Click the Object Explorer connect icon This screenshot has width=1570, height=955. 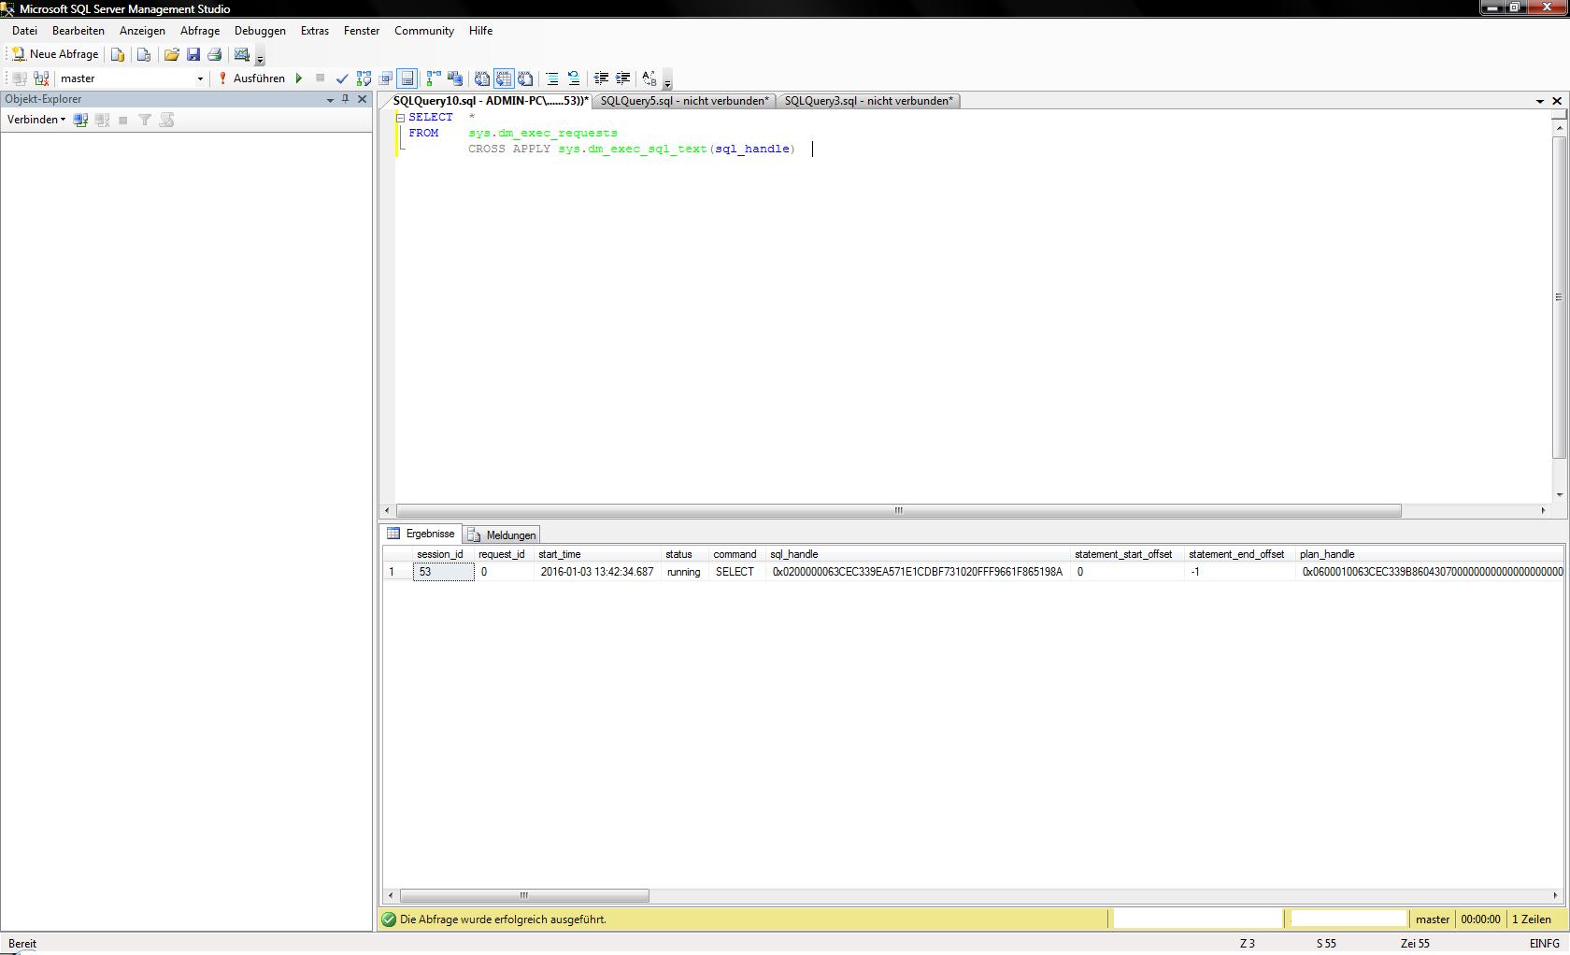pos(80,120)
